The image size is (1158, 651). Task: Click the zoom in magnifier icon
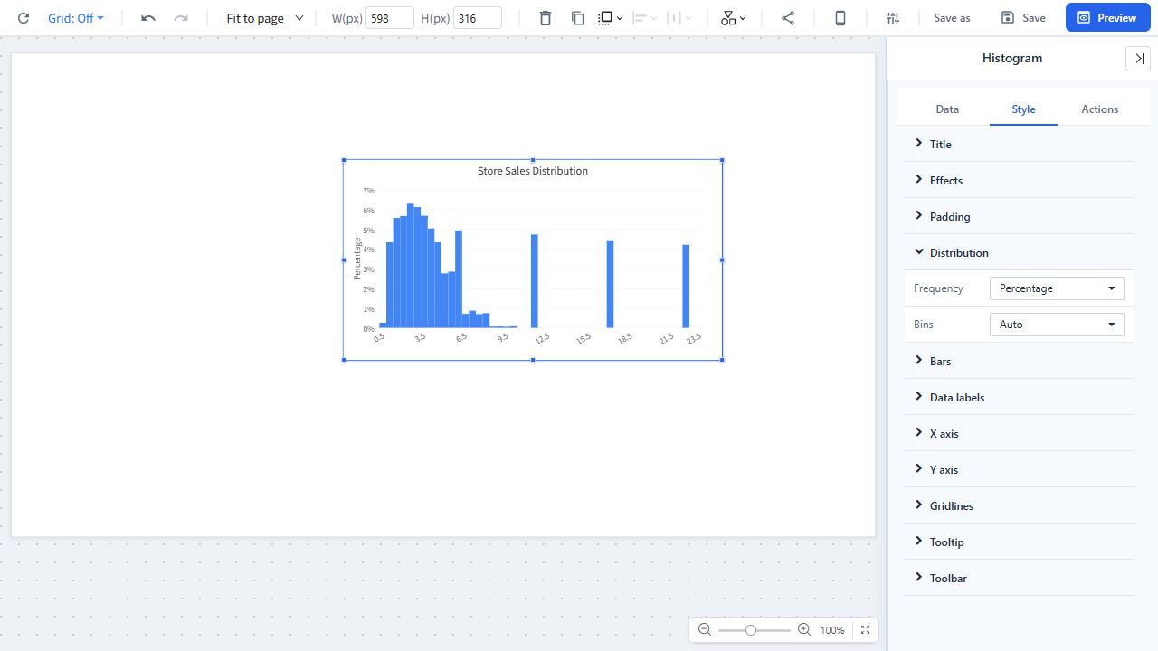click(803, 630)
